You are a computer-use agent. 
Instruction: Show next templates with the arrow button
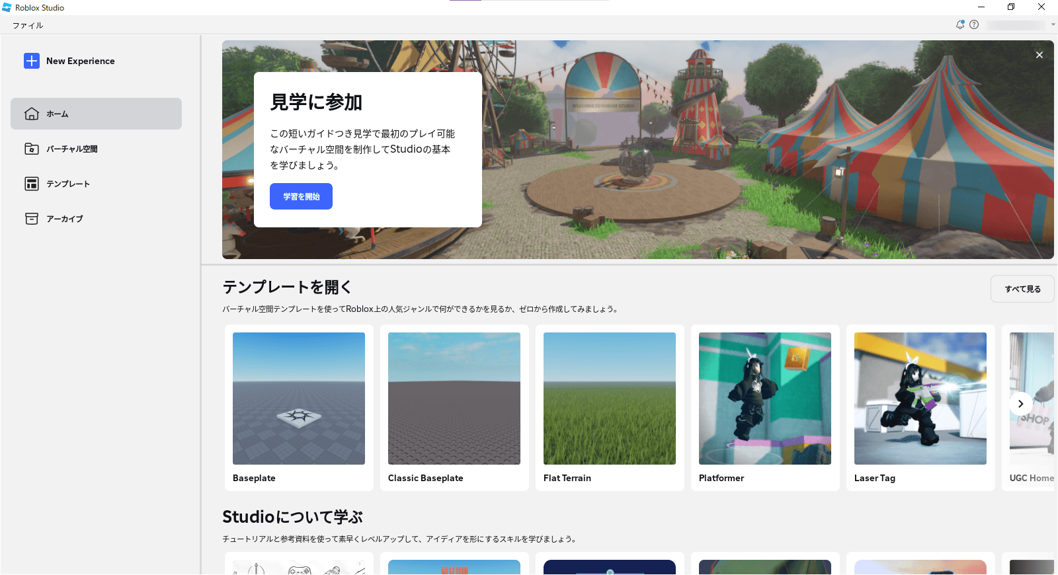click(1021, 404)
